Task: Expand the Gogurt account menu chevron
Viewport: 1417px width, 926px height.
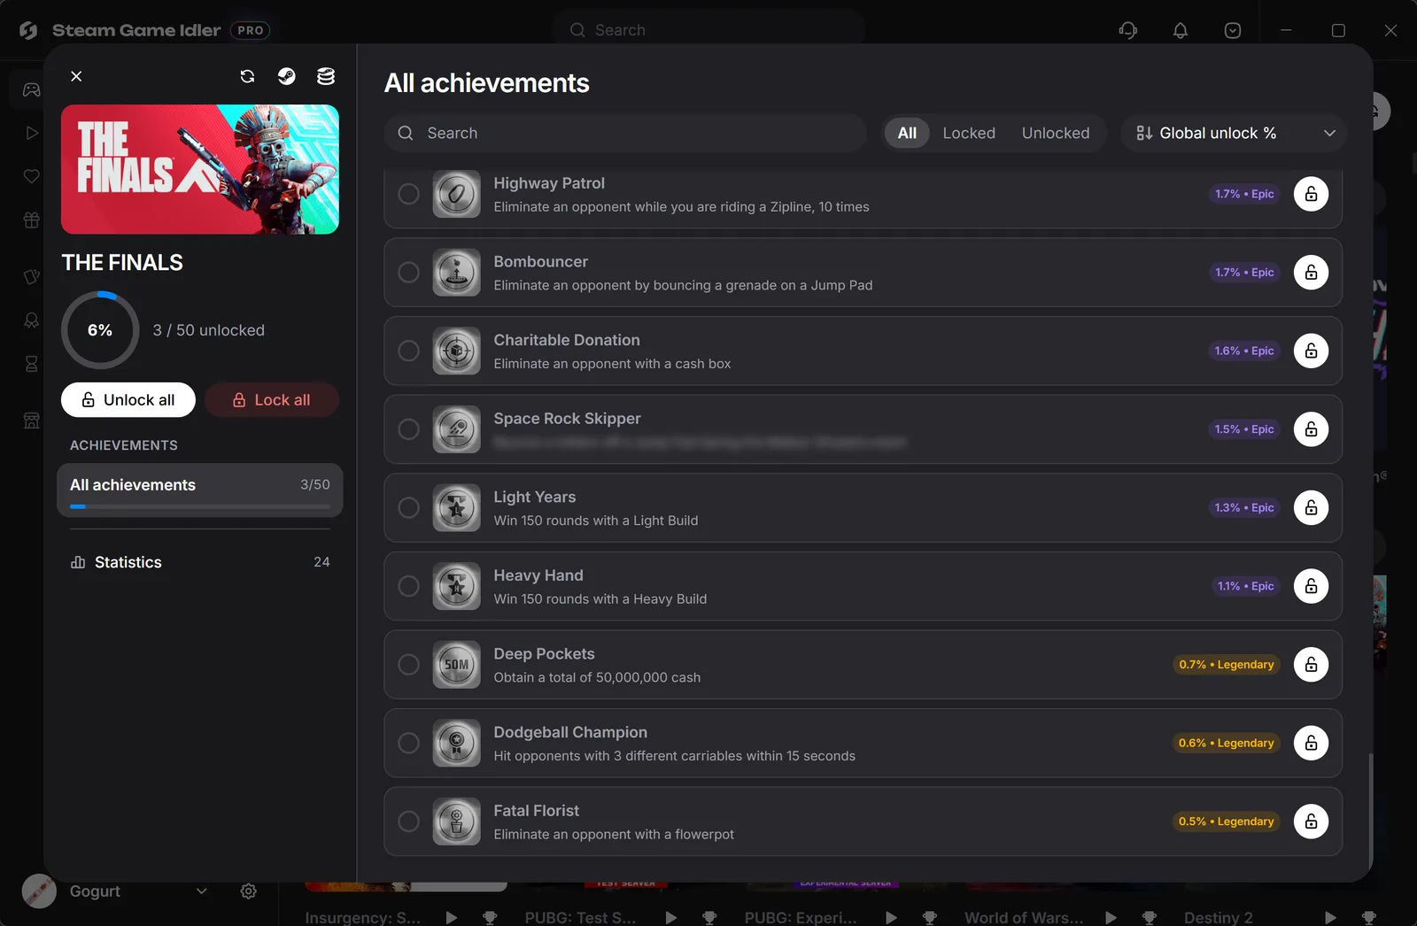Action: point(202,891)
